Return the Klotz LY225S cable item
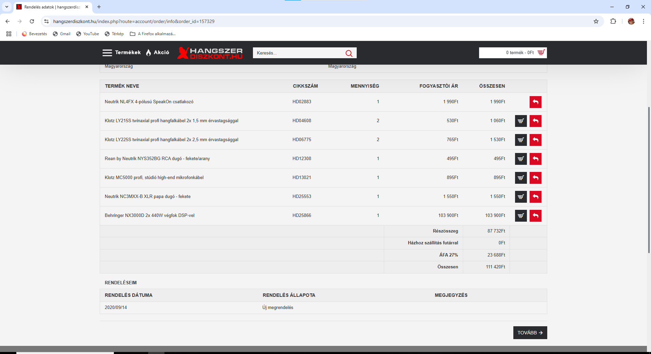 [535, 140]
